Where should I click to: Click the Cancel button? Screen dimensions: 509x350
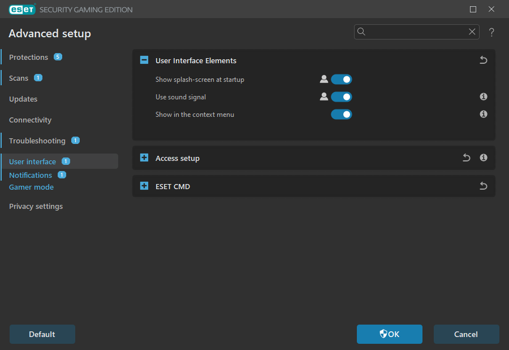pos(466,334)
